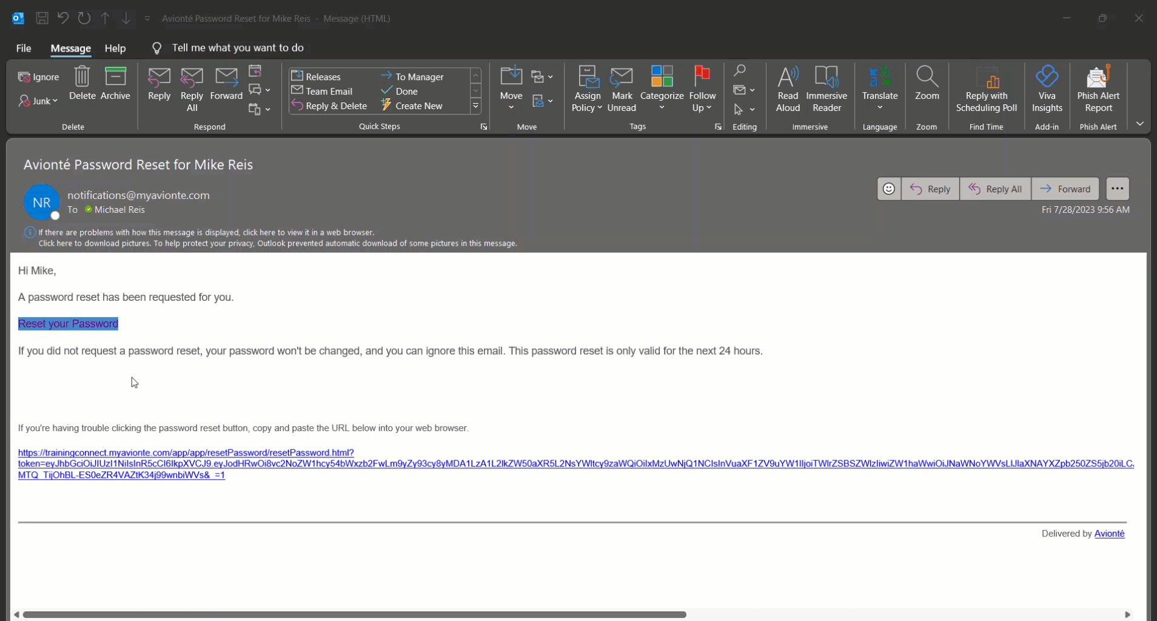Click Reply with Scheduling Poll
1157x621 pixels.
pyautogui.click(x=987, y=89)
